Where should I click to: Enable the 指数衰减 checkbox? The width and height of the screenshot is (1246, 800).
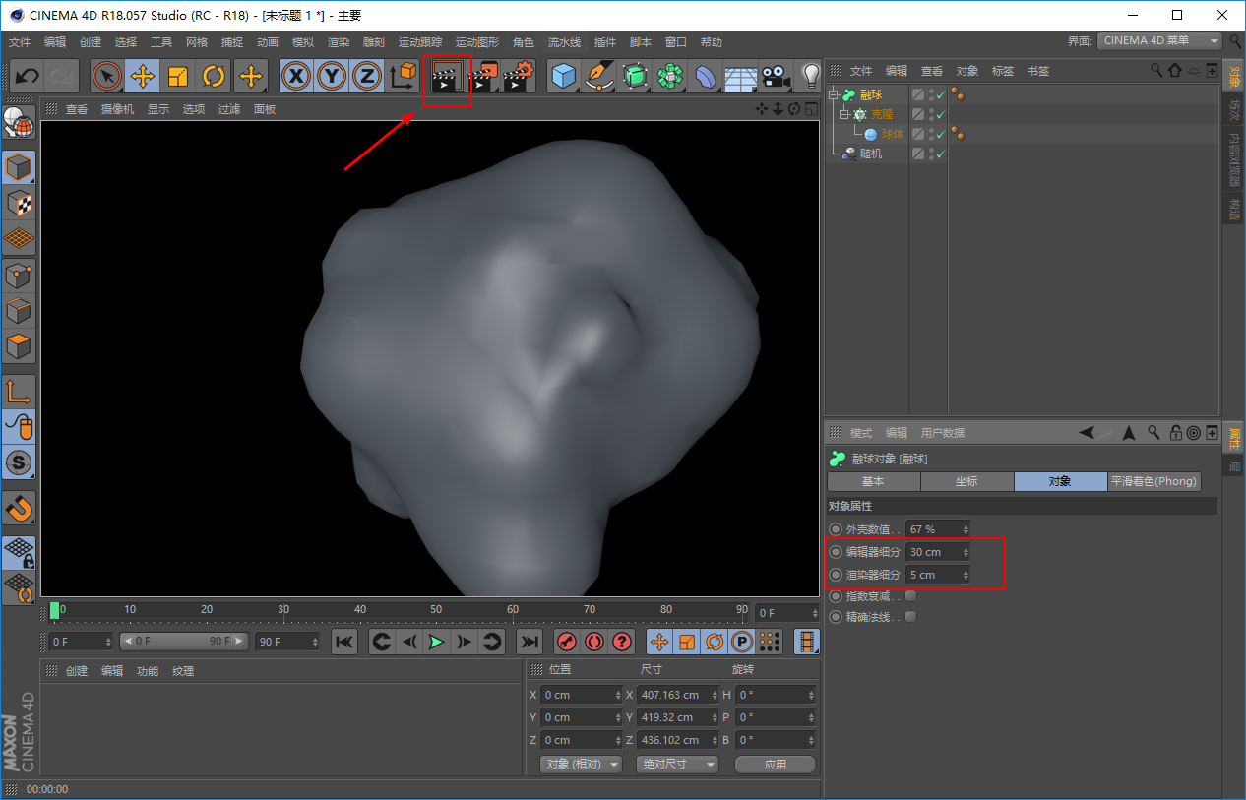[910, 596]
